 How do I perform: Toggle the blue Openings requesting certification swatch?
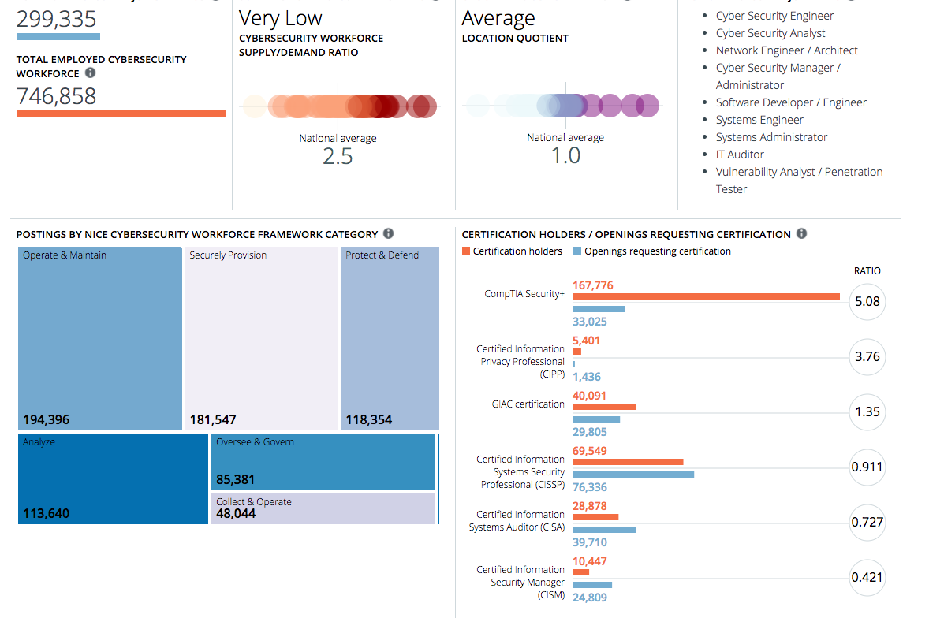coord(577,251)
